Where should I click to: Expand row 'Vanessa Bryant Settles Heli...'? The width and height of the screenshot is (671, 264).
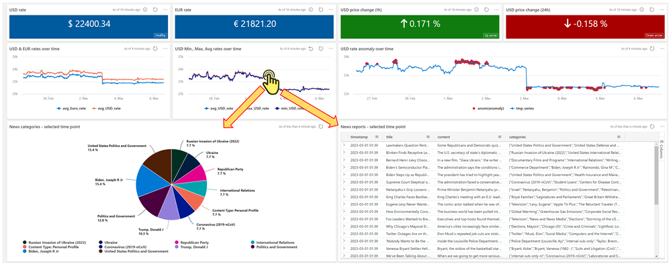coord(344,249)
